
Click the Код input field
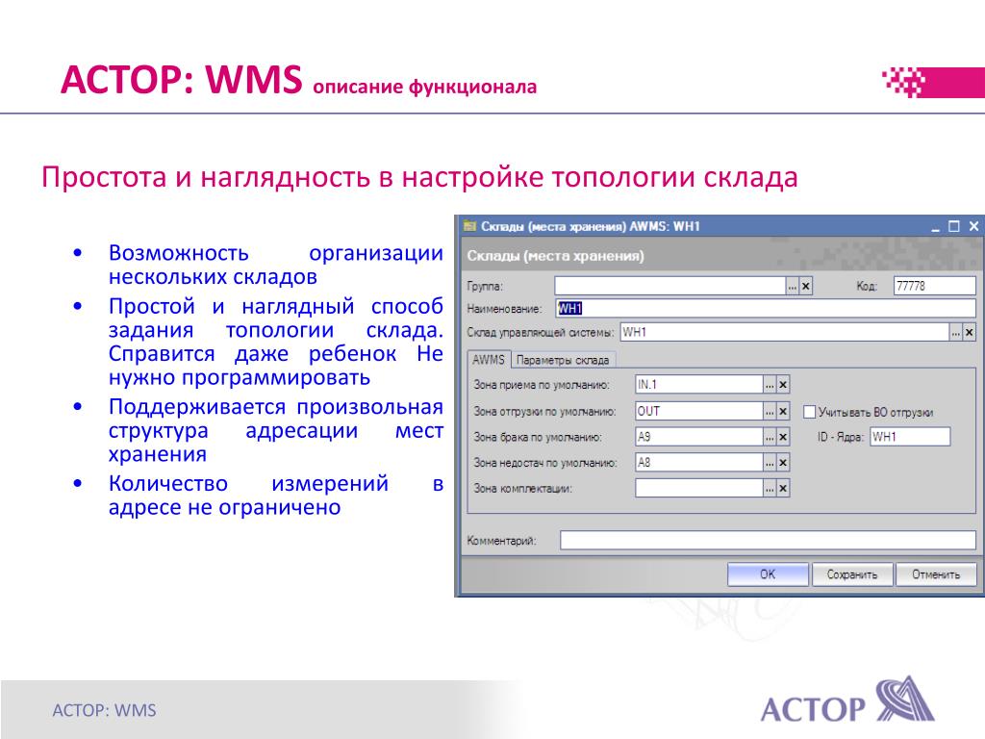click(x=934, y=286)
